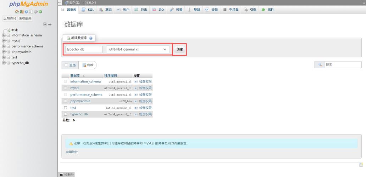
Task: Open the 导出 tab
Action: (x=141, y=10)
